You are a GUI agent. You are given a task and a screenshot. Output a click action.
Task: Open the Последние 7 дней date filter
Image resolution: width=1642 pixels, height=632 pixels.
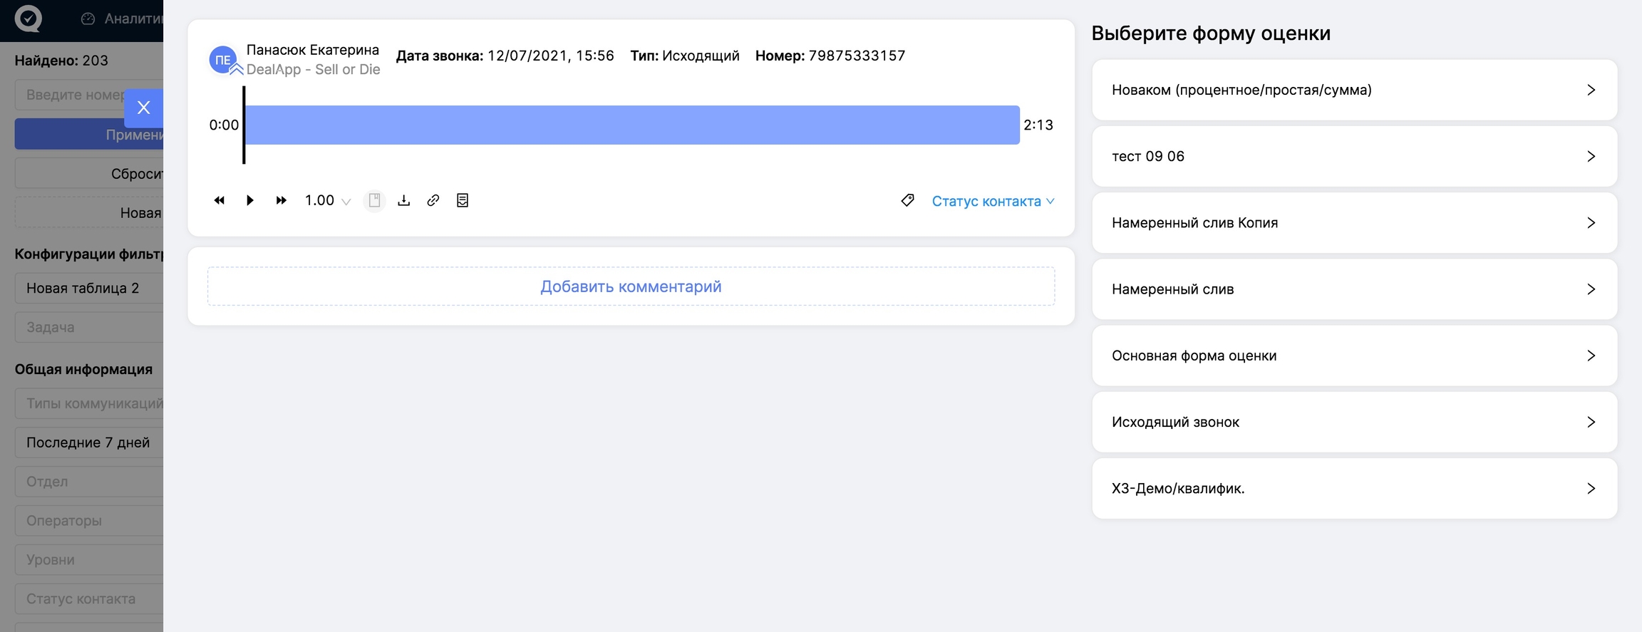point(88,442)
